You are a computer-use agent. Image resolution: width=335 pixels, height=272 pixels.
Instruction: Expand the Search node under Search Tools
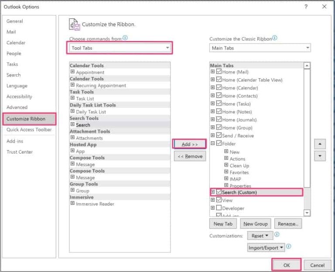click(72, 124)
